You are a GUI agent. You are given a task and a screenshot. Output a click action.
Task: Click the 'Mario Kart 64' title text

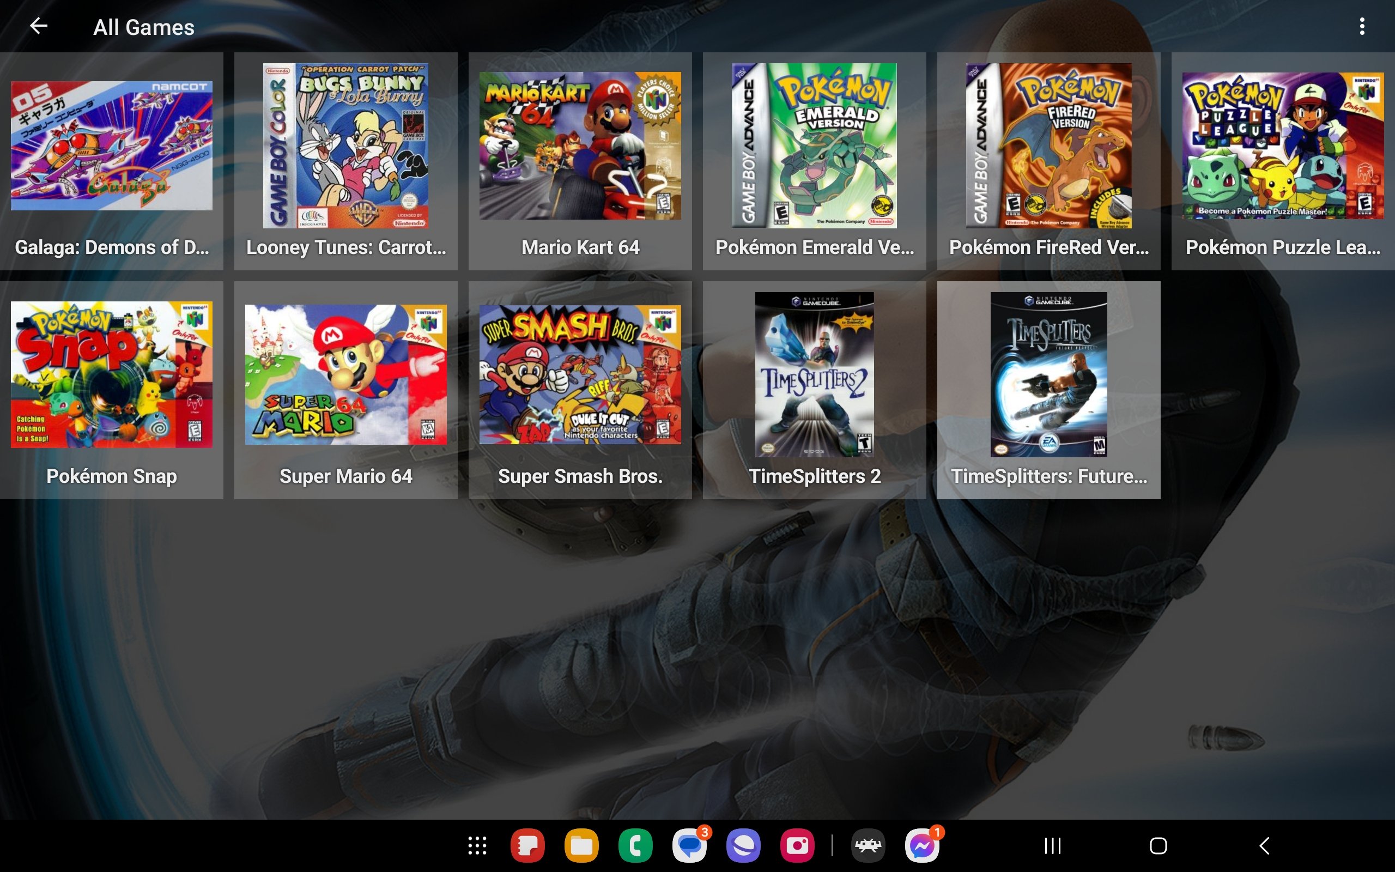click(580, 247)
